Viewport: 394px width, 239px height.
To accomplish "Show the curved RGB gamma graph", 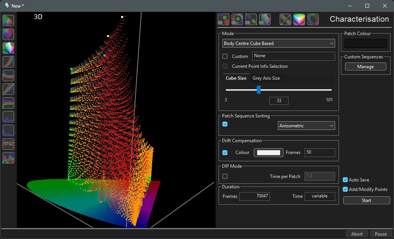I will click(8, 62).
